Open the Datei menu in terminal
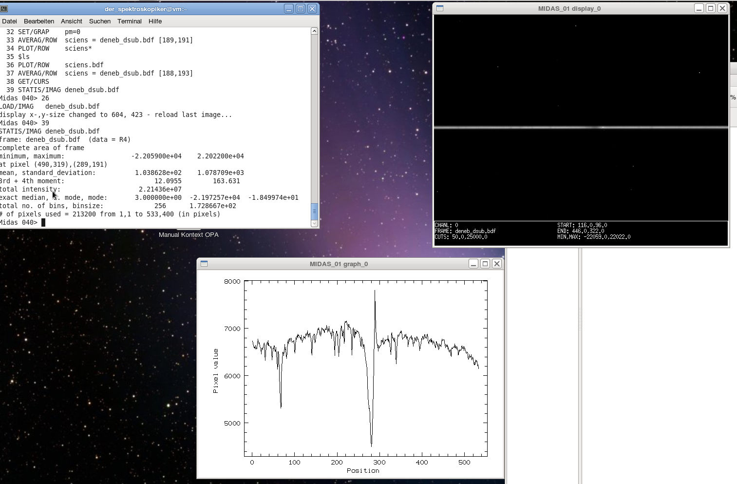 pyautogui.click(x=9, y=21)
